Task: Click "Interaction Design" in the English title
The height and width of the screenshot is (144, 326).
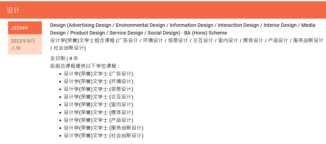Action: 238,25
